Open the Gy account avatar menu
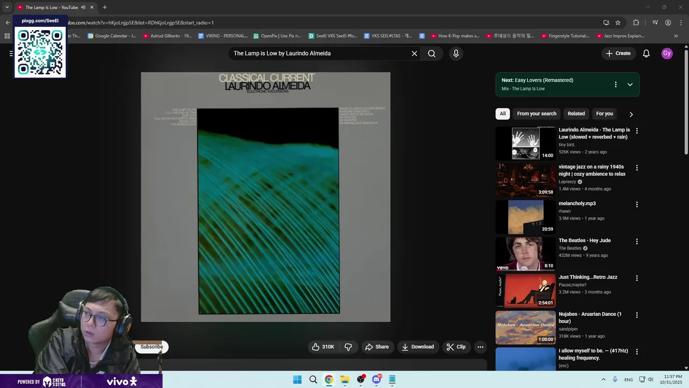Image resolution: width=689 pixels, height=388 pixels. coord(667,53)
